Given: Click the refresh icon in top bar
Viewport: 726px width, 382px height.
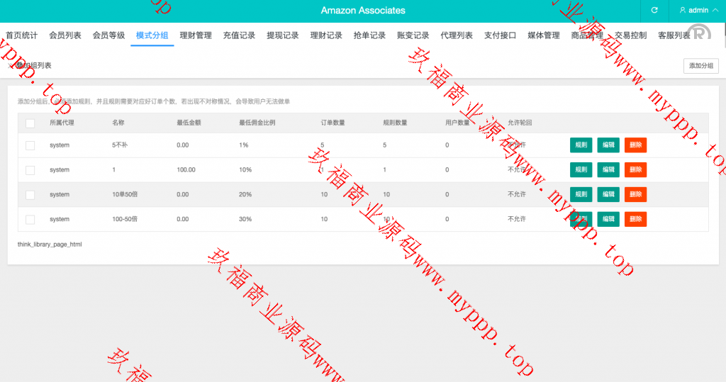Looking at the screenshot, I should click(x=654, y=11).
